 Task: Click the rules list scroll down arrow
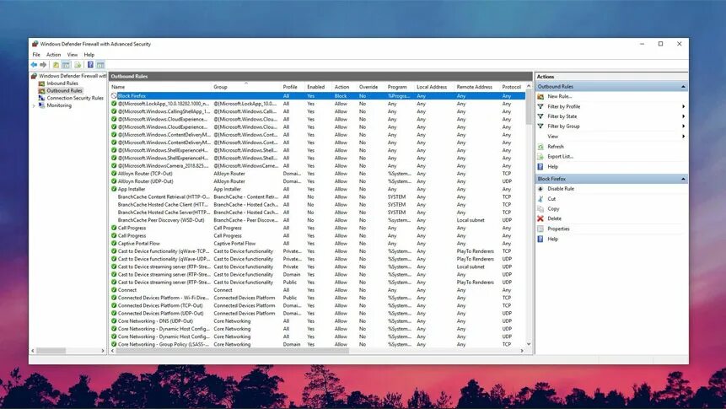(529, 345)
